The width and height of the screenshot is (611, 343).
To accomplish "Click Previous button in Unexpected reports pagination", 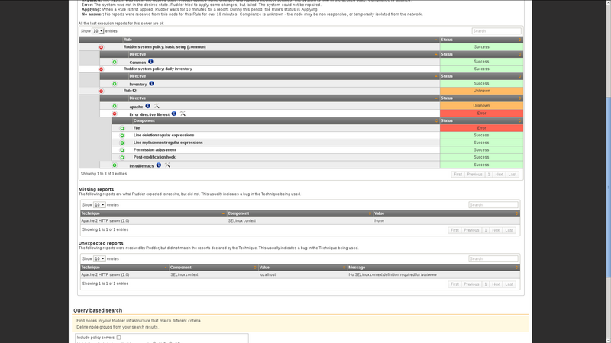I will click(x=471, y=284).
